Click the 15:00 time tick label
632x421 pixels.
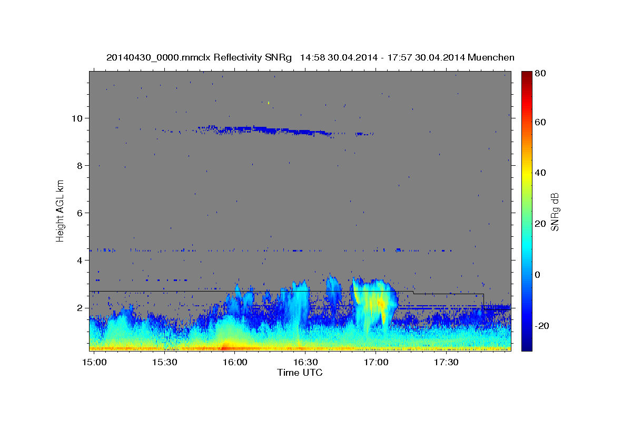point(94,363)
